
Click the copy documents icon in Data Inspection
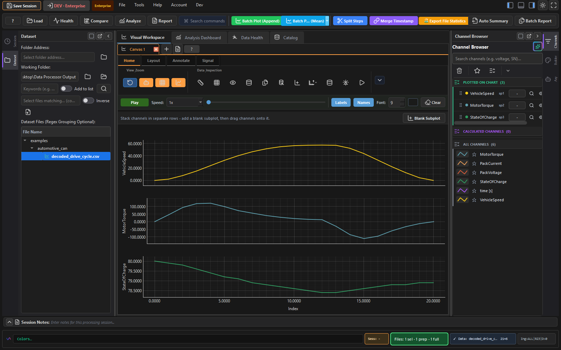(x=265, y=83)
